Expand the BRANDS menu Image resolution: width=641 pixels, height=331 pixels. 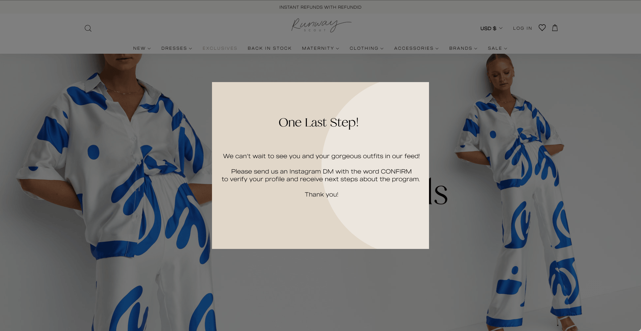pyautogui.click(x=463, y=48)
